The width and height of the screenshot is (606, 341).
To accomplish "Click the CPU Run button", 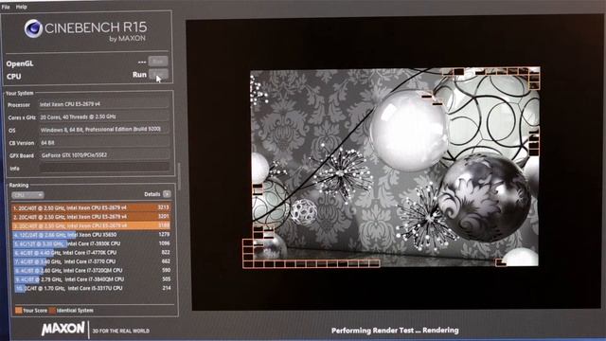I will 158,74.
